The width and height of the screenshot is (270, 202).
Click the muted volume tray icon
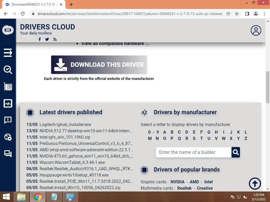pyautogui.click(x=245, y=197)
